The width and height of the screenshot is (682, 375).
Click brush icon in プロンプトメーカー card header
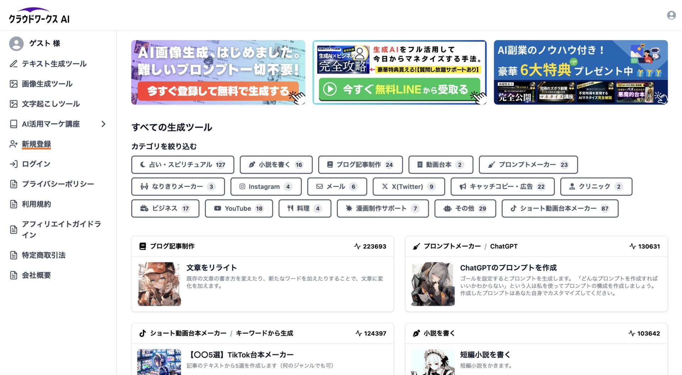416,246
